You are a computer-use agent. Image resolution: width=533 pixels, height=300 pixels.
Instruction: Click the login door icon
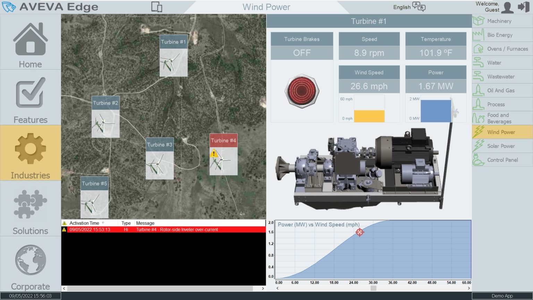click(523, 7)
